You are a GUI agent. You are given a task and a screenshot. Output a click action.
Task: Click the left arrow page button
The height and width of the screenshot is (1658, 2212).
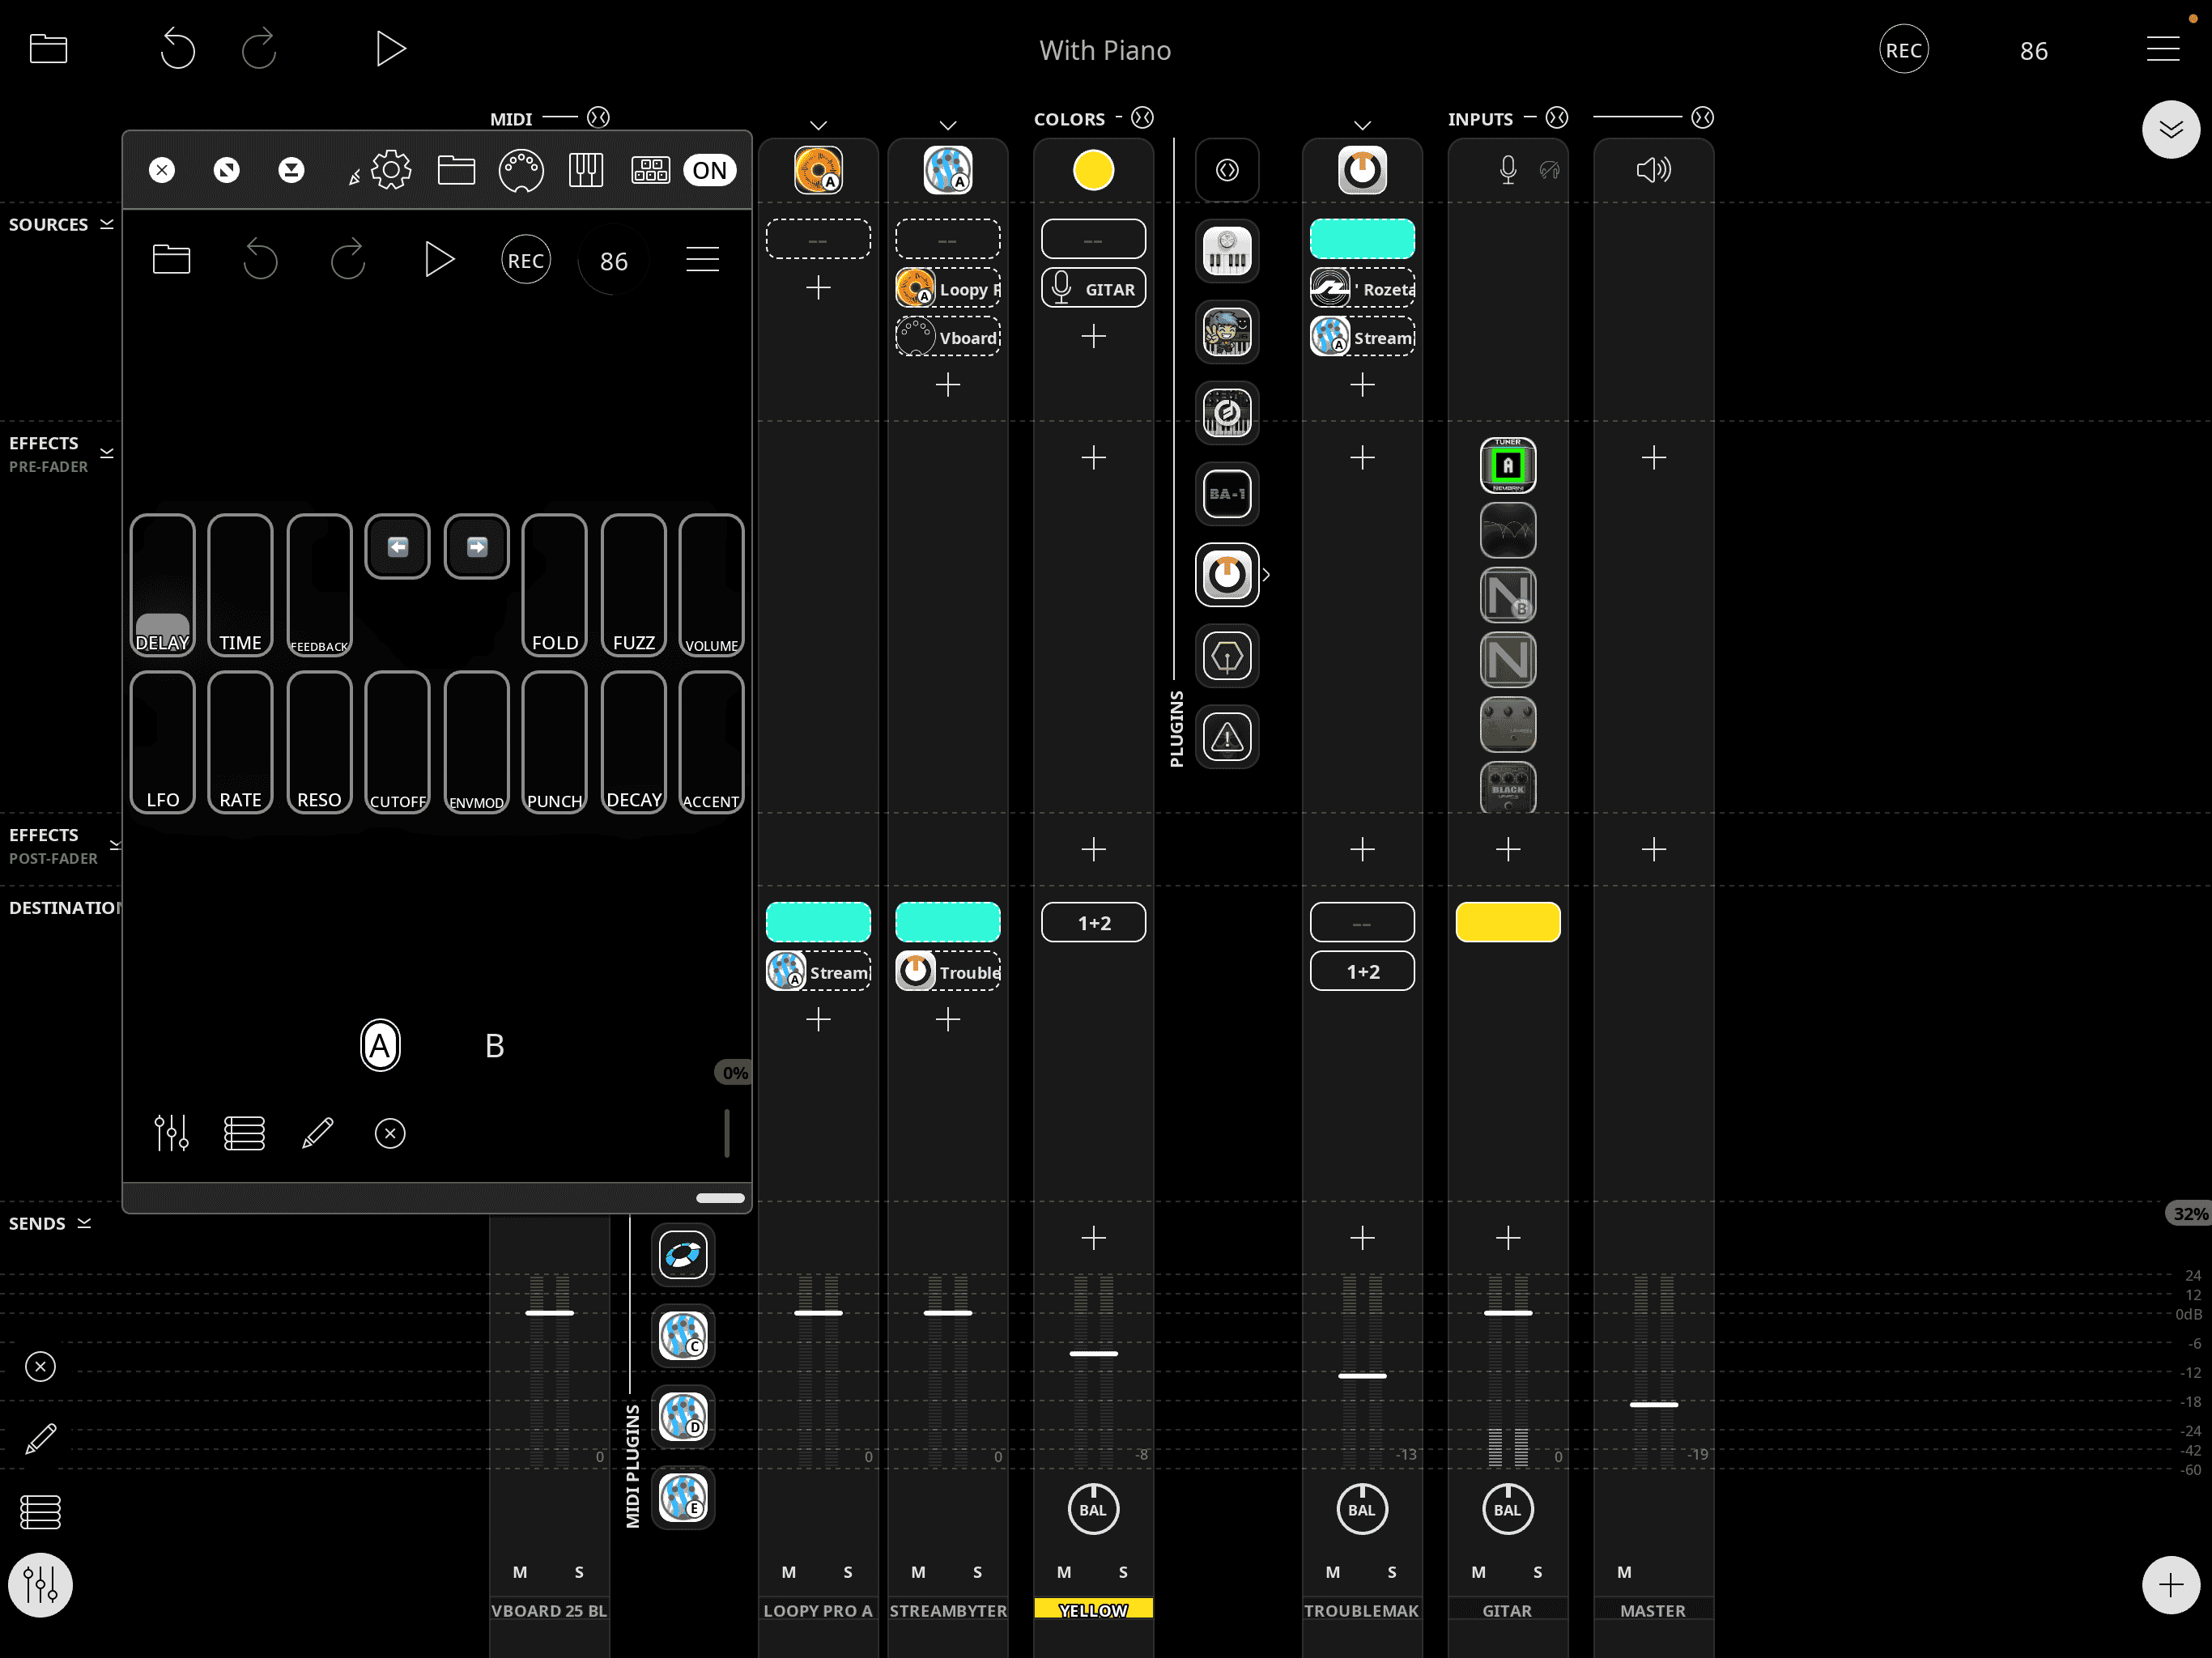click(397, 546)
